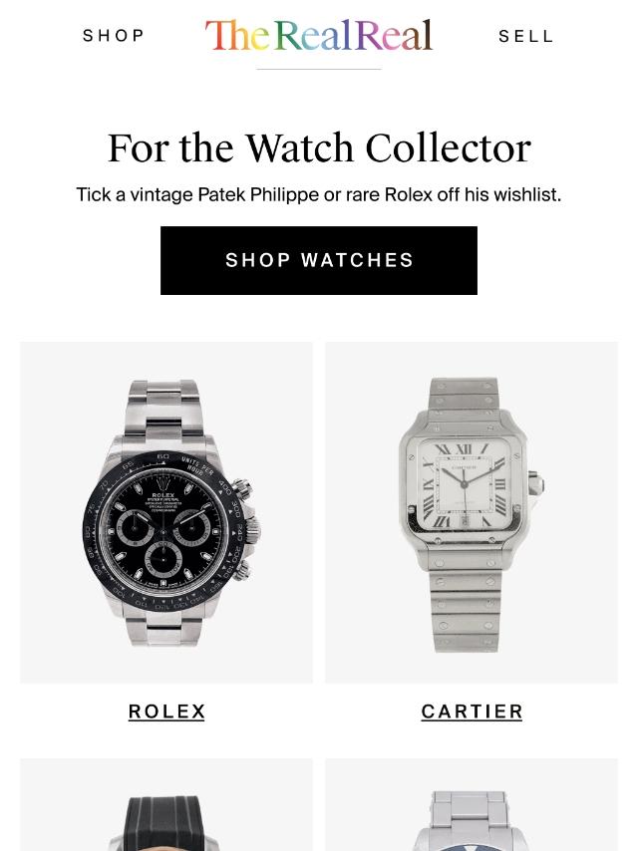Select the black rubber-strap watch tile
The image size is (638, 851).
(x=166, y=805)
